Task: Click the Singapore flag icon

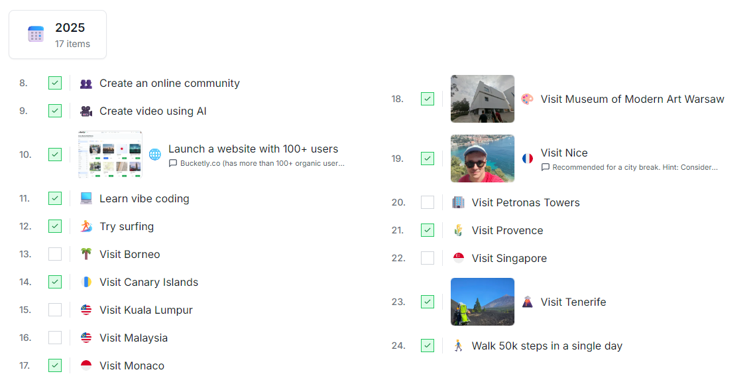Action: (x=458, y=258)
